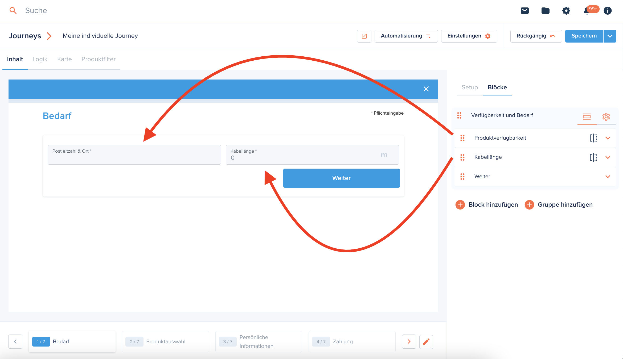The width and height of the screenshot is (623, 359).
Task: Click drag handle of Produktverfügbarkeit block
Action: coord(462,138)
